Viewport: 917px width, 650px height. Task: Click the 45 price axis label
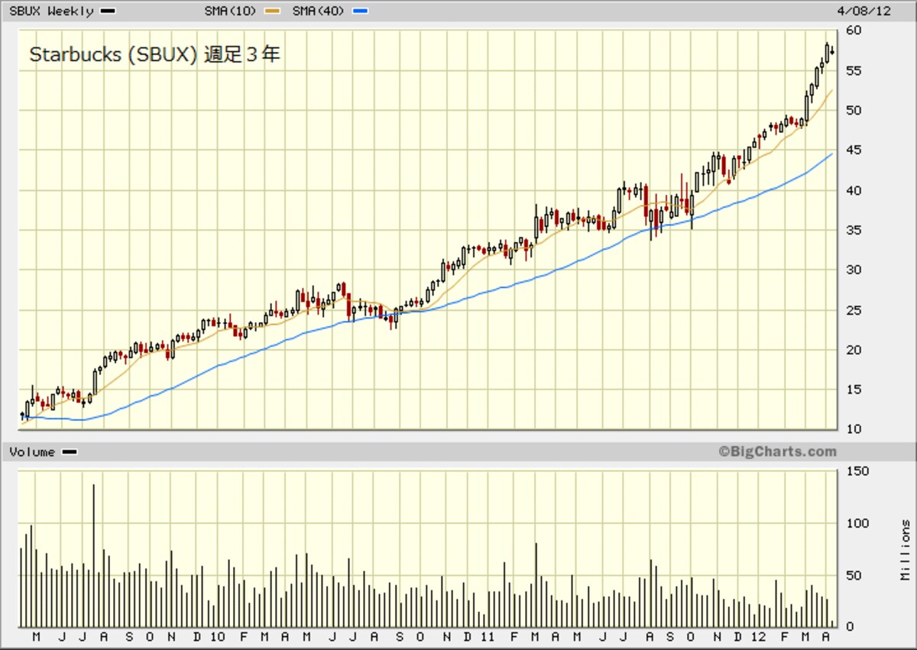click(x=854, y=150)
